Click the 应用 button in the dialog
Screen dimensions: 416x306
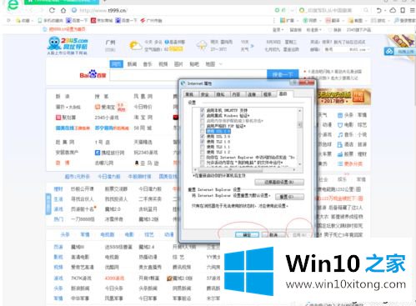pyautogui.click(x=299, y=235)
